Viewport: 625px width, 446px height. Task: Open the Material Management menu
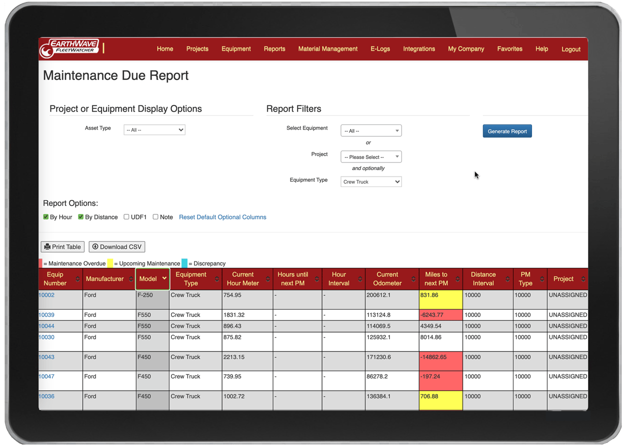coord(327,48)
